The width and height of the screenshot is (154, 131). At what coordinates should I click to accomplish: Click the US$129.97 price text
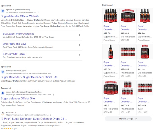pyautogui.click(x=143, y=112)
